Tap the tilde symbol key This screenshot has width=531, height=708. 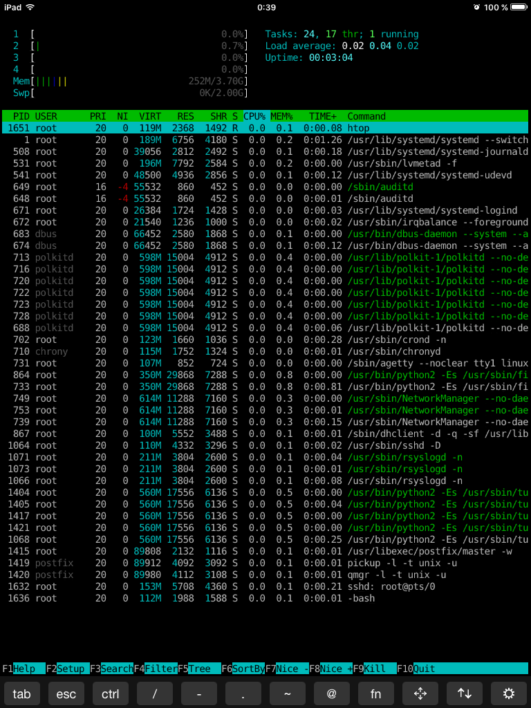pos(287,693)
